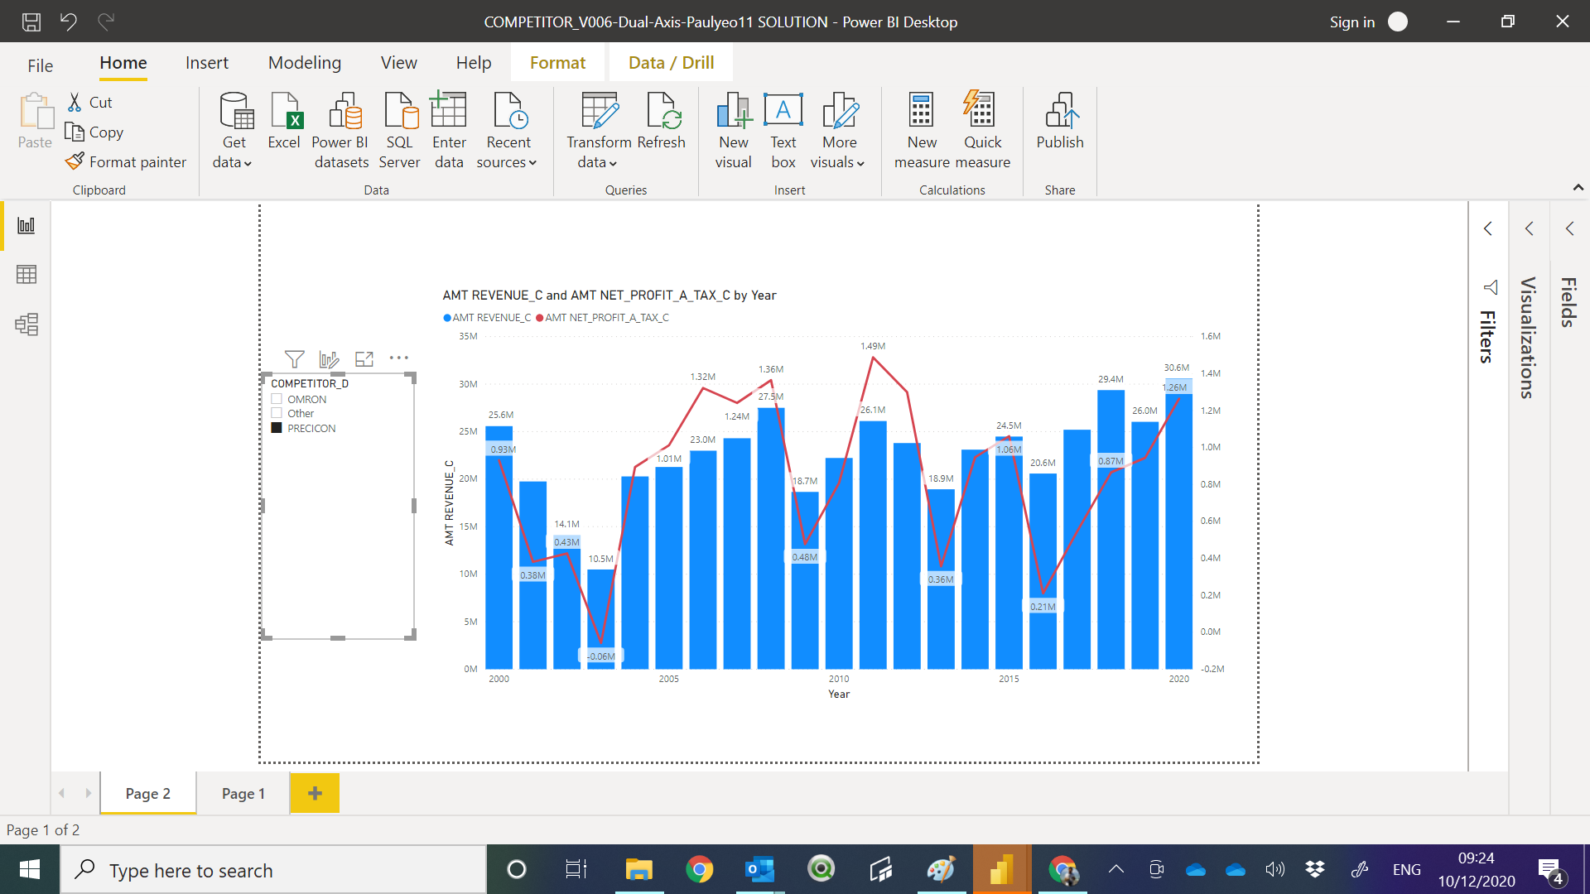Refresh the data queries
Viewport: 1590px width, 894px height.
[x=662, y=121]
